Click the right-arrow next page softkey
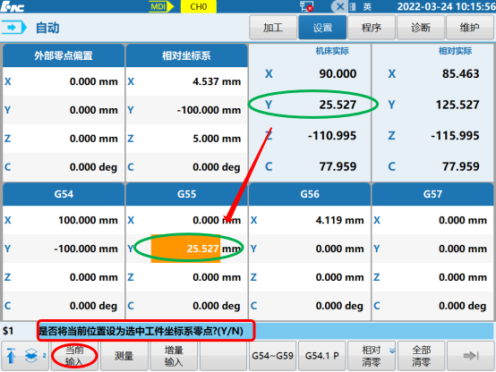This screenshot has width=496, height=372. pyautogui.click(x=471, y=356)
